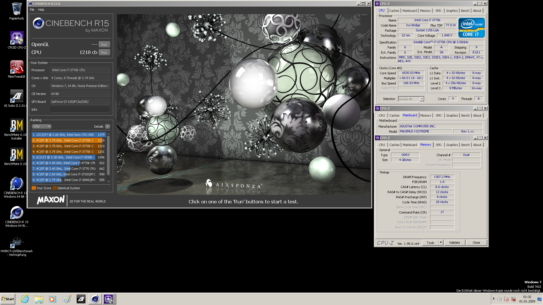The width and height of the screenshot is (543, 305).
Task: Click the Action Center flag tray icon
Action: (x=507, y=299)
